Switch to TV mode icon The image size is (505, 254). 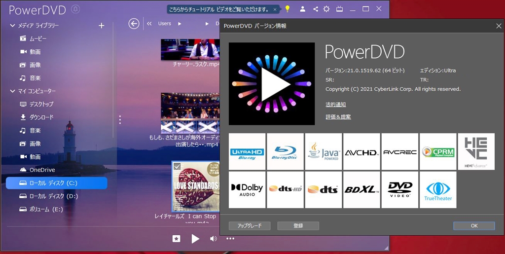click(x=339, y=9)
